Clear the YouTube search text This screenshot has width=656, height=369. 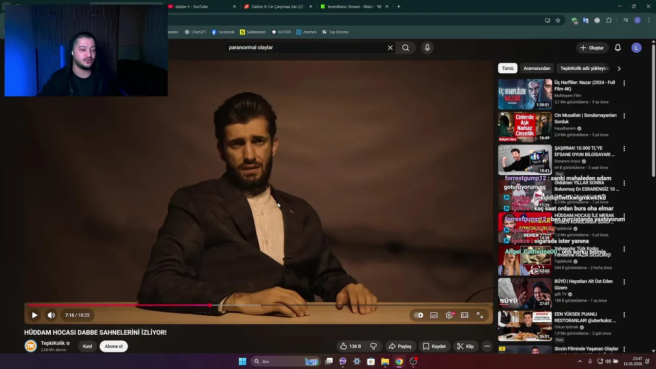tap(390, 48)
